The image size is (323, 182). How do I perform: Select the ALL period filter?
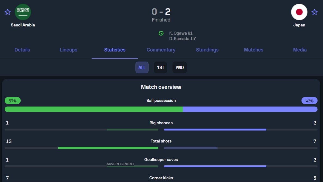pyautogui.click(x=142, y=68)
